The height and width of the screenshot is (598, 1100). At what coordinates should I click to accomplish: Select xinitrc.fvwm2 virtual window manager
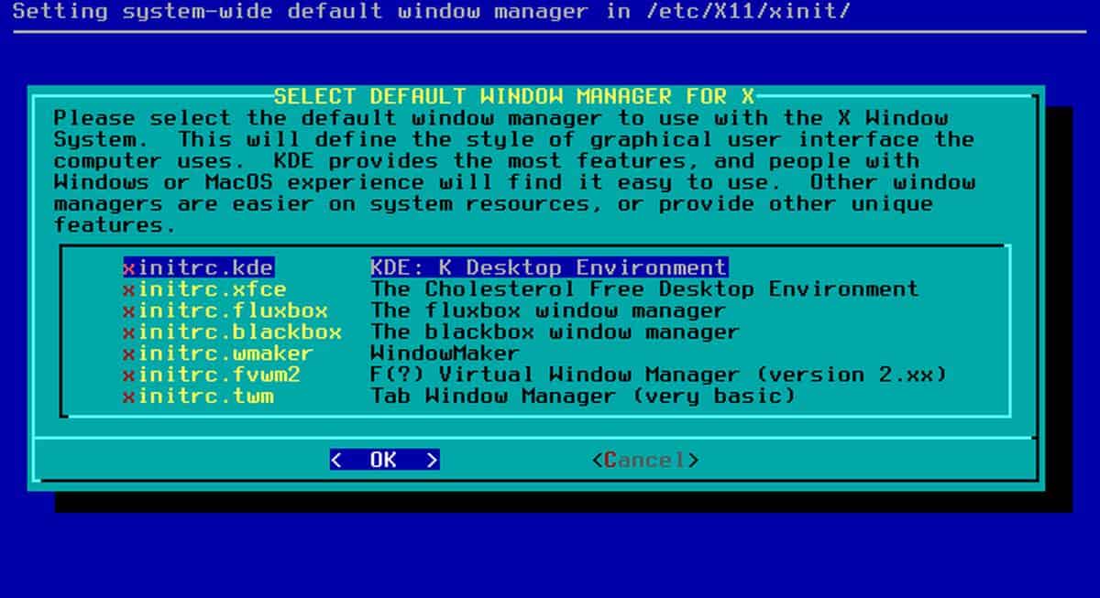click(215, 374)
